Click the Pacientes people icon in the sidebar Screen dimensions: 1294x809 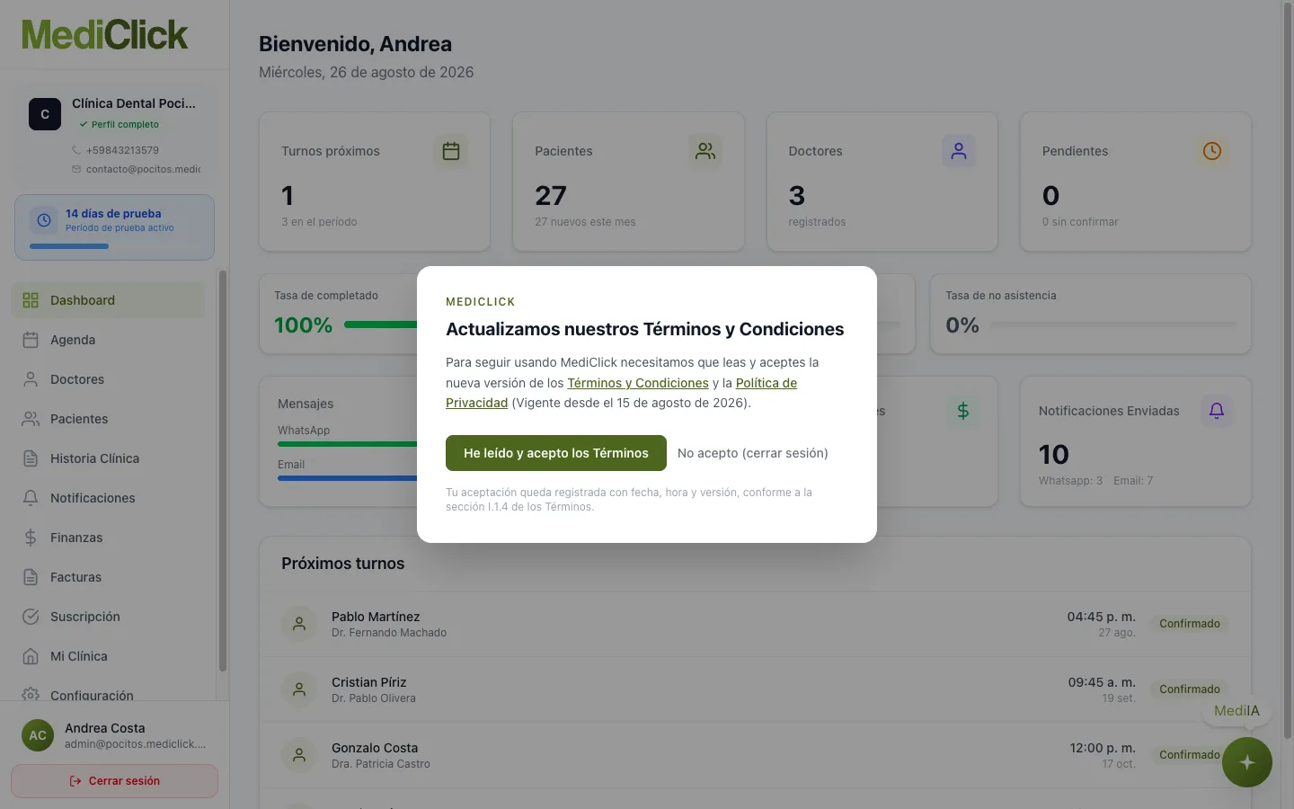[x=31, y=419]
